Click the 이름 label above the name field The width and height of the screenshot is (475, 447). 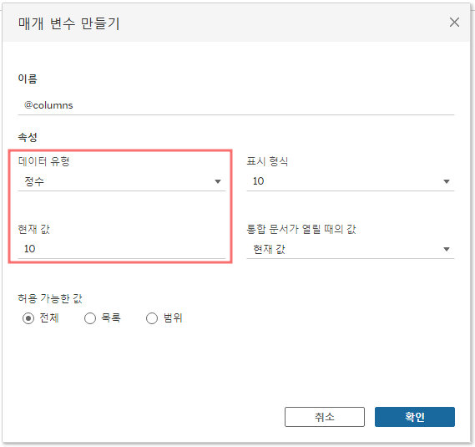click(28, 79)
